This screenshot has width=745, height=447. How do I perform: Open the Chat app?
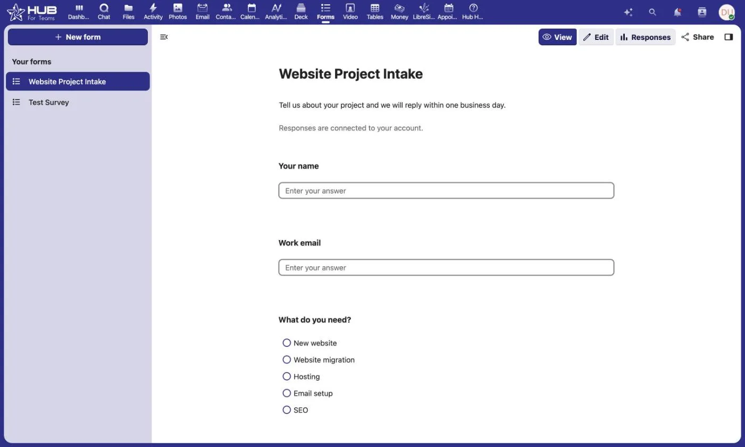tap(104, 12)
